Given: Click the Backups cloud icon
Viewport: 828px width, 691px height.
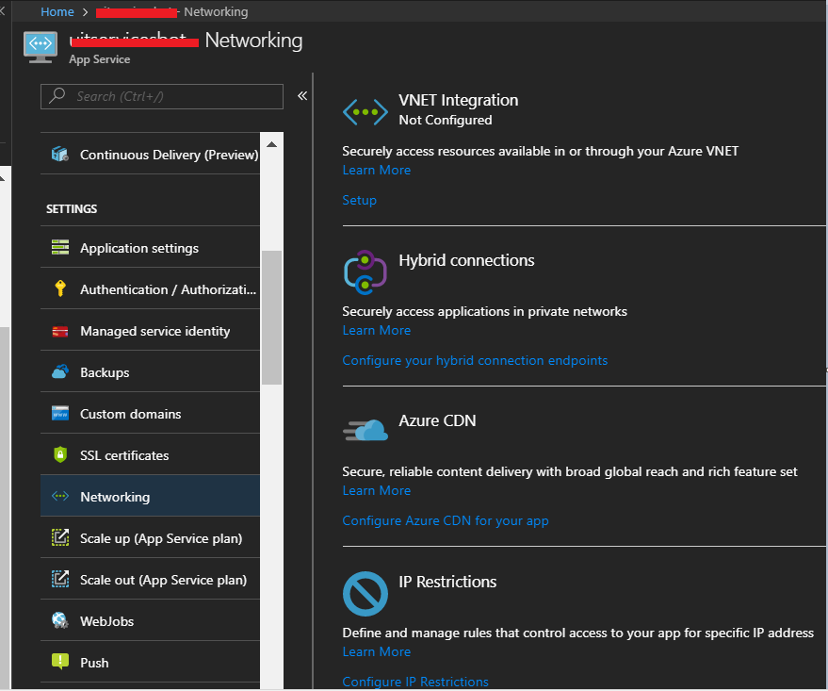Looking at the screenshot, I should click(x=60, y=372).
